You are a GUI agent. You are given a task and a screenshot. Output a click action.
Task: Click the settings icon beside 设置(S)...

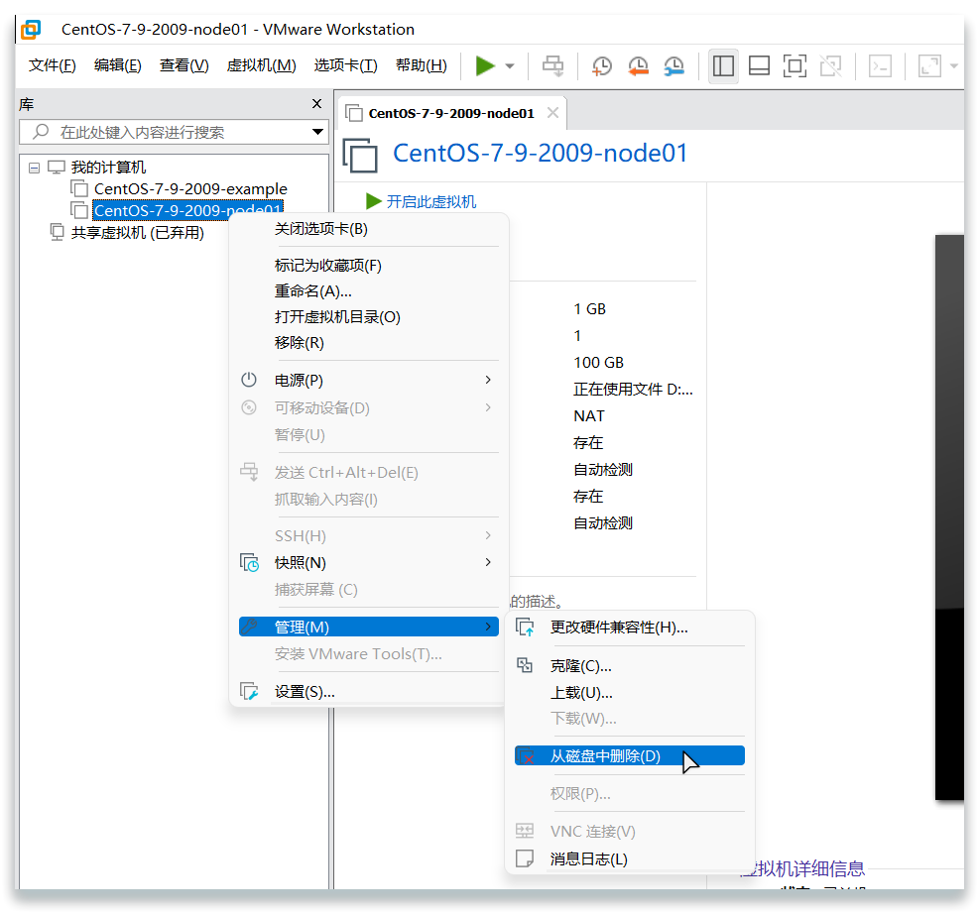(x=249, y=691)
